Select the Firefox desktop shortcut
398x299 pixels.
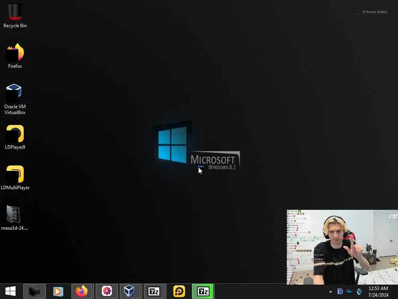[x=15, y=56]
